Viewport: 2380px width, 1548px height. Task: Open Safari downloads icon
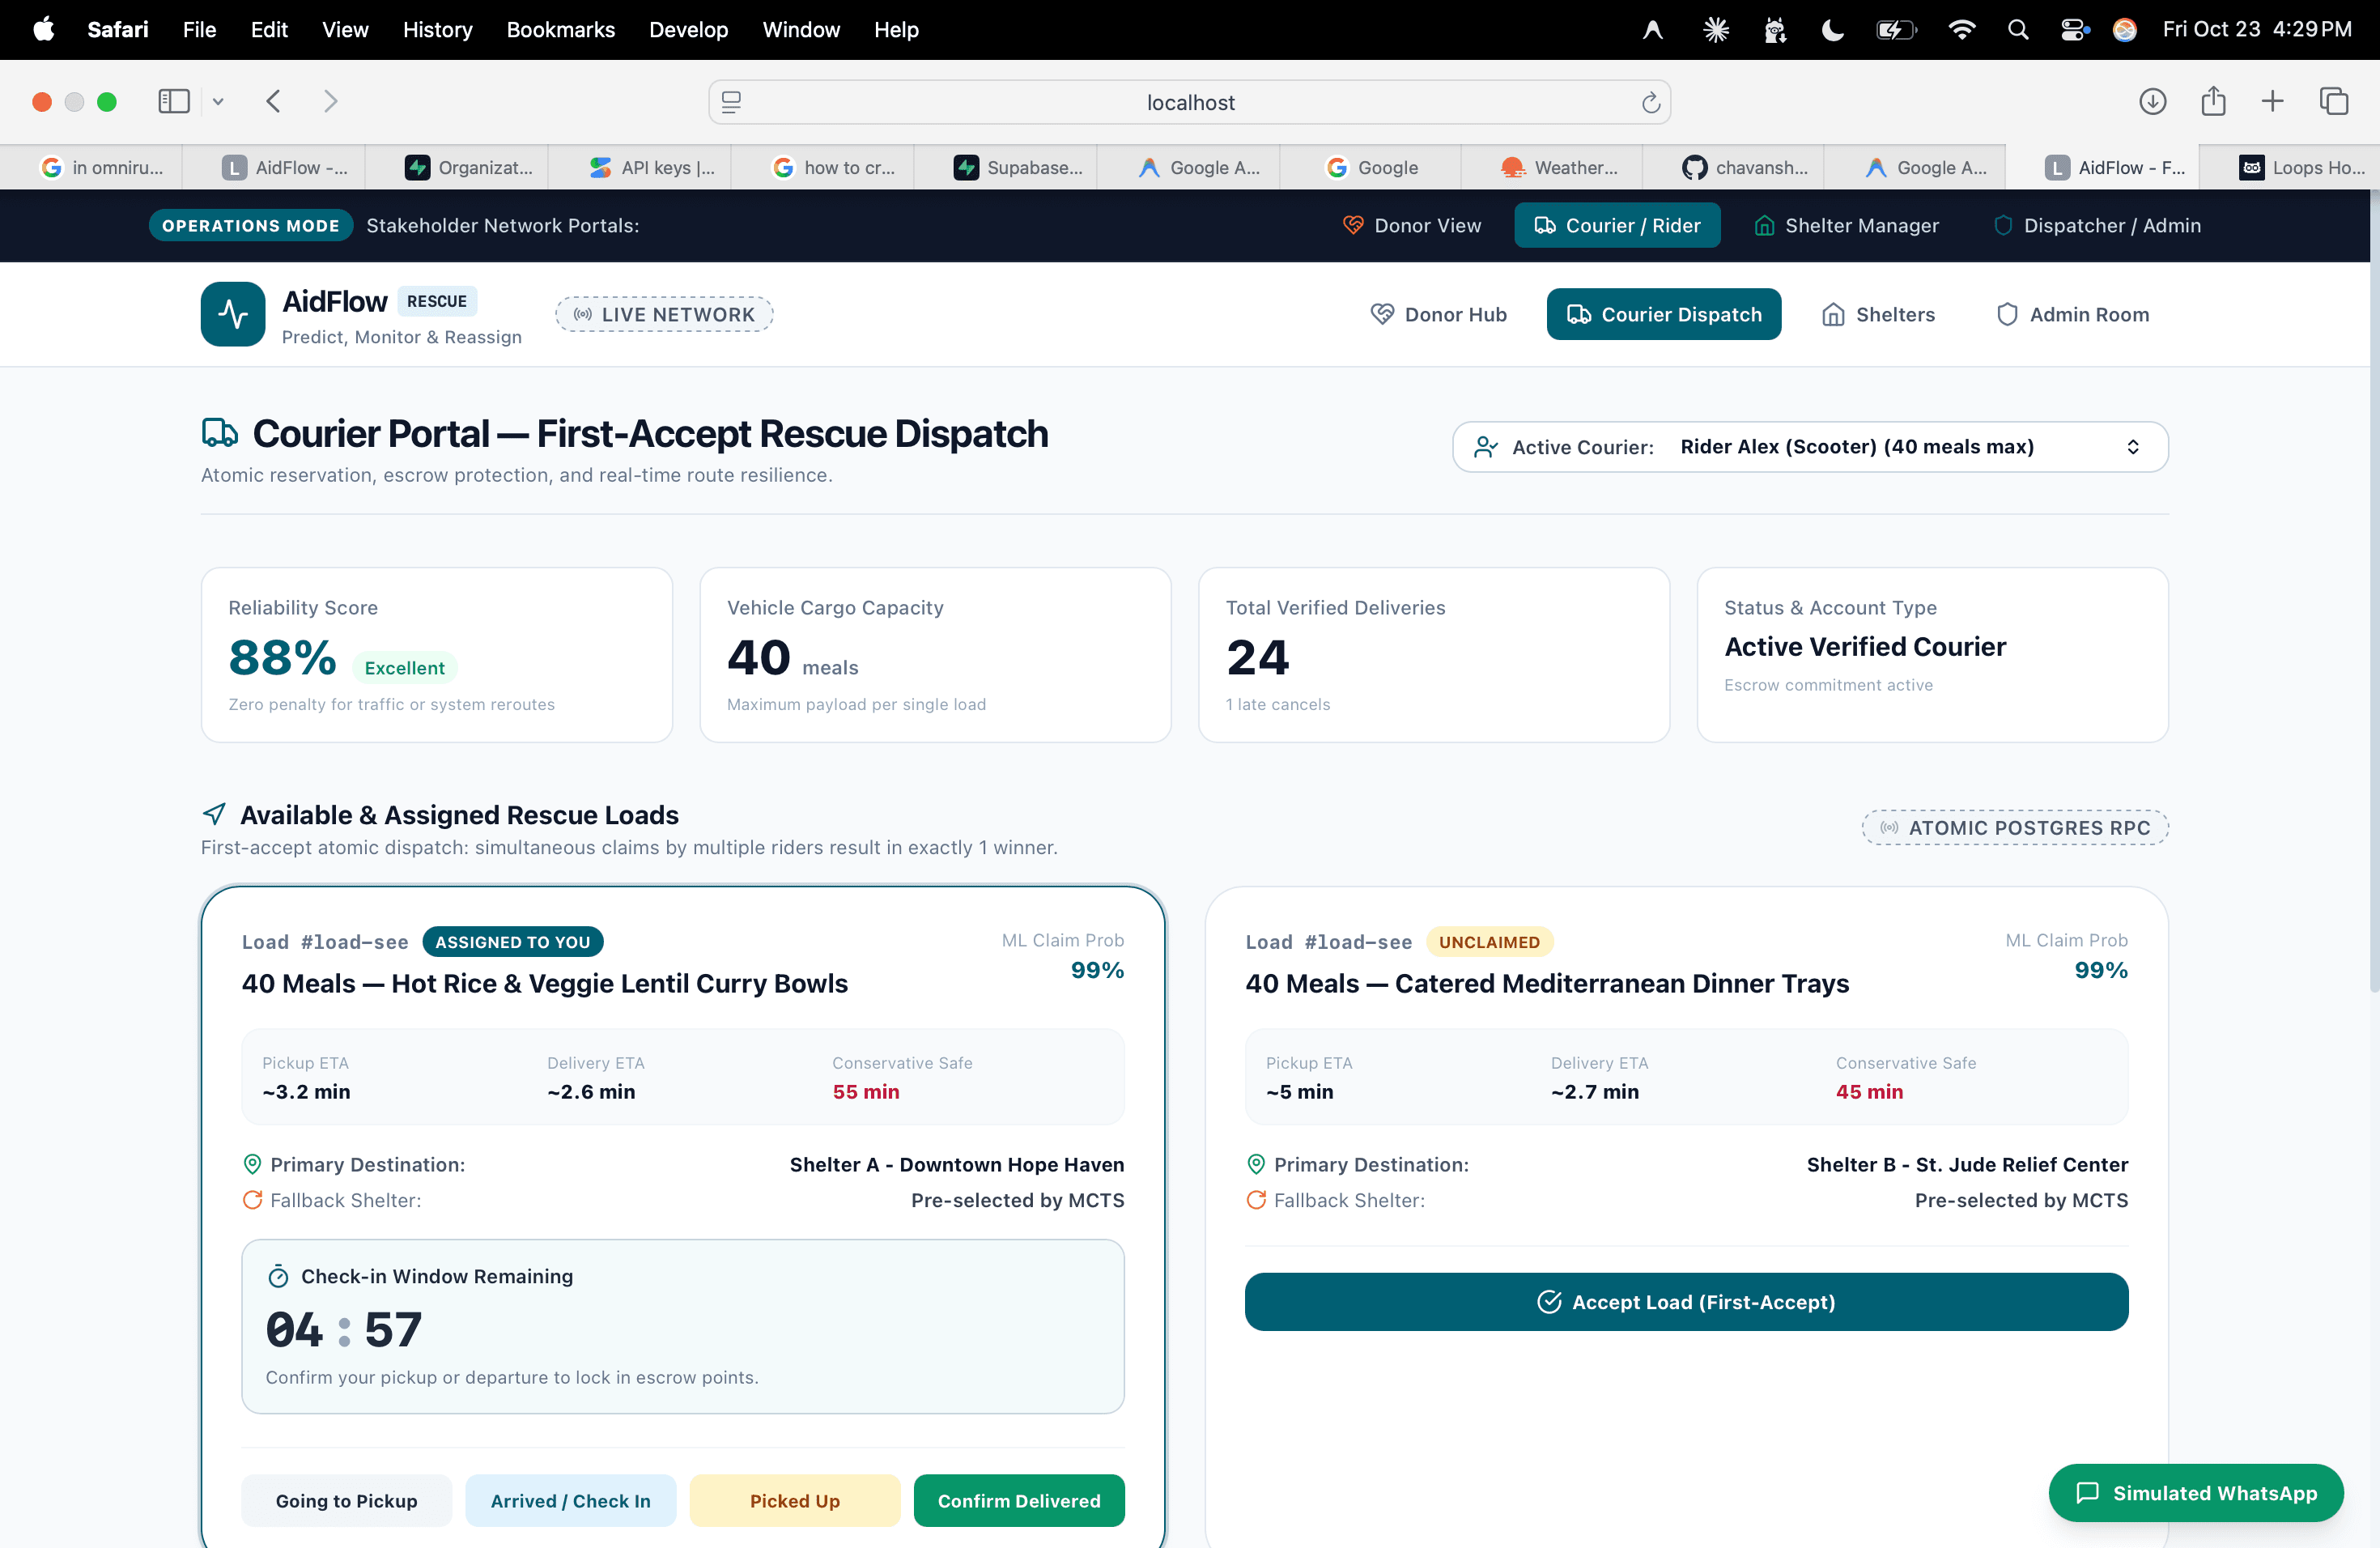[x=2152, y=101]
